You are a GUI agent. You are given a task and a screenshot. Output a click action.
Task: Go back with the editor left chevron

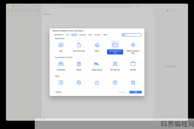point(47,11)
